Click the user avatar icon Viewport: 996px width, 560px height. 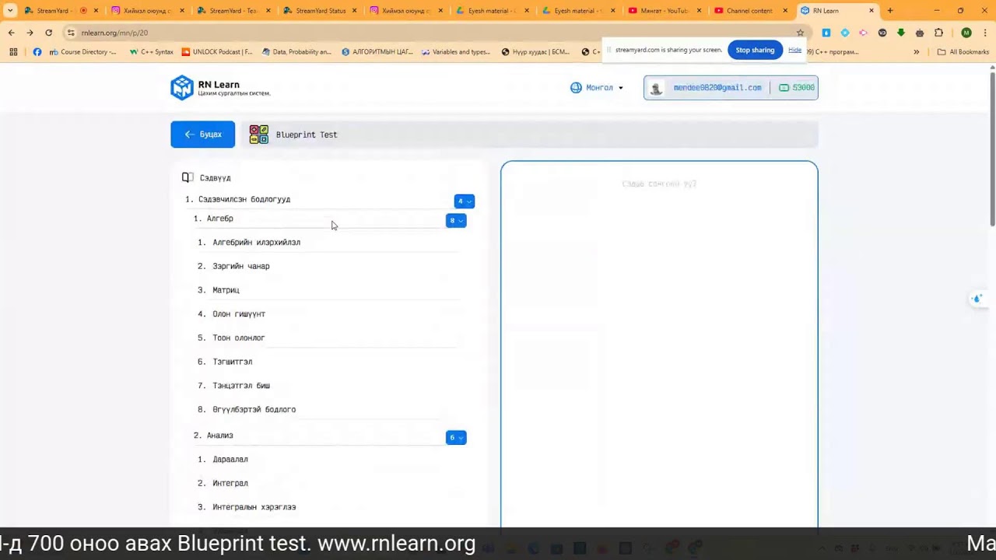tap(656, 88)
